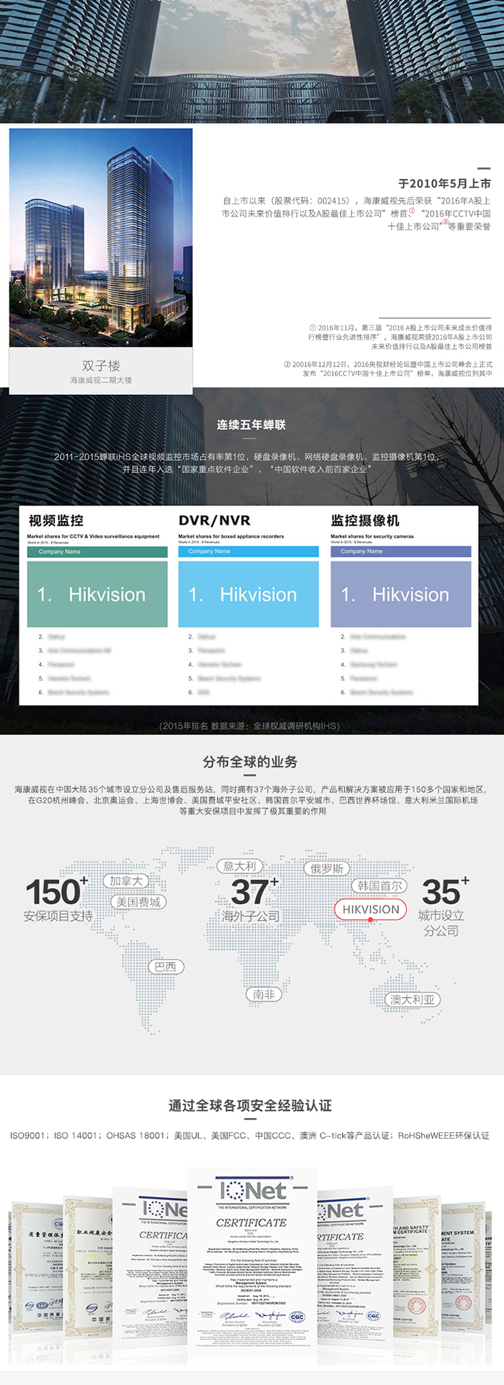Click the IQNet logo on center certificate
Screen dimensions: 504x1385
pyautogui.click(x=252, y=1191)
